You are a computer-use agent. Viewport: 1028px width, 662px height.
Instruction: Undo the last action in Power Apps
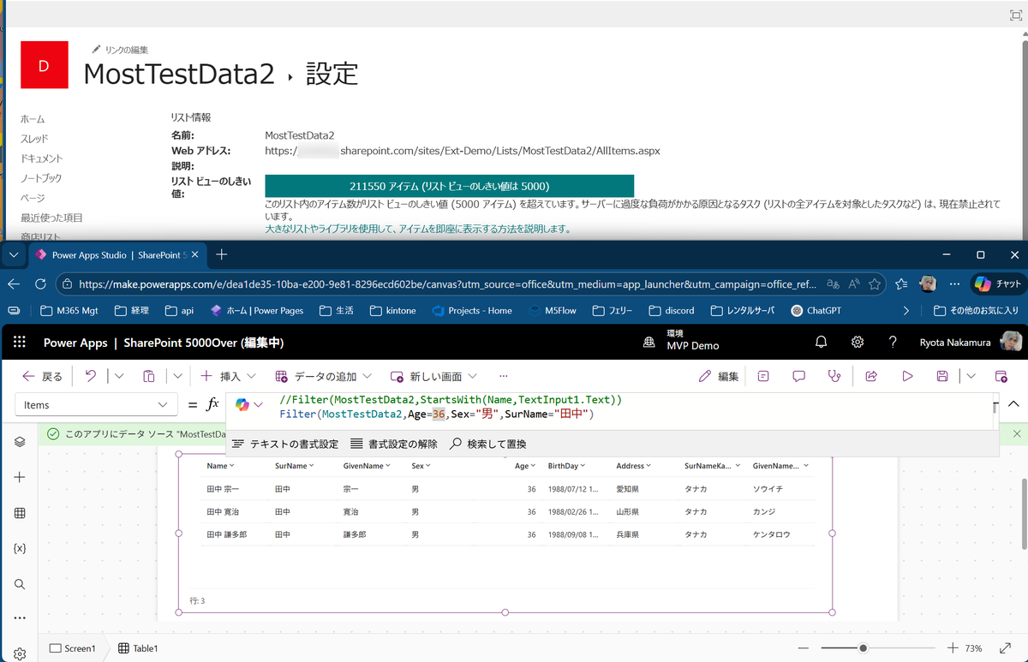click(91, 376)
